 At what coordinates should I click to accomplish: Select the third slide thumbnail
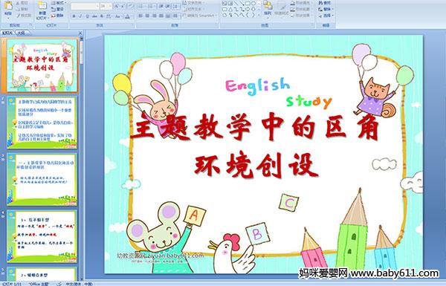click(42, 179)
